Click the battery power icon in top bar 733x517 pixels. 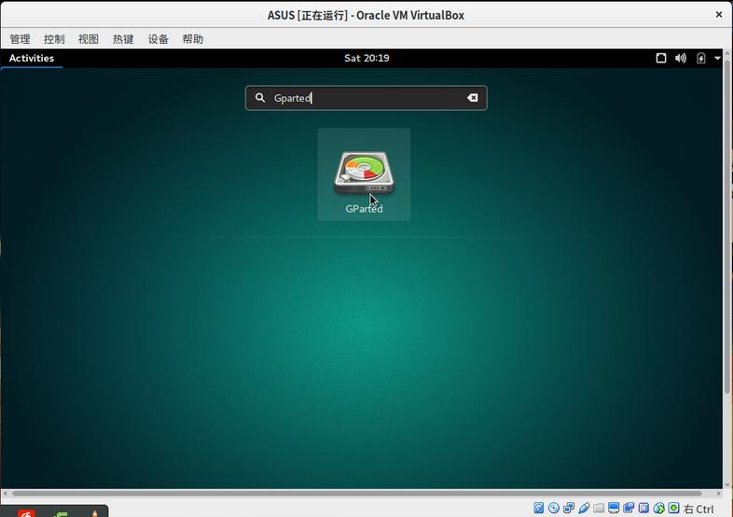700,58
